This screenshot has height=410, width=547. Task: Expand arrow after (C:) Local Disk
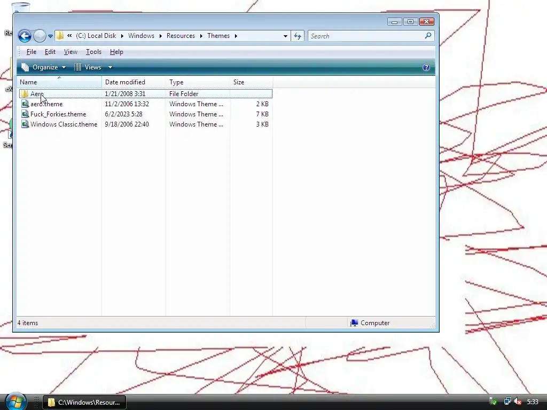pos(122,36)
